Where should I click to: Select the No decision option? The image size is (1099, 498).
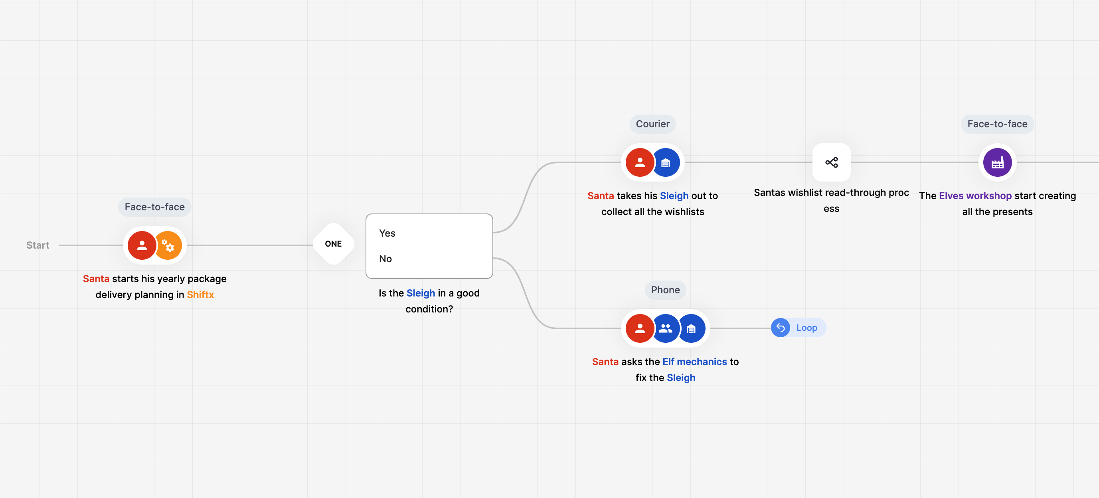click(385, 259)
